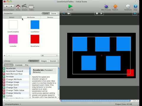Click the Collide behavior icon
The height and width of the screenshot is (106, 142).
point(4,96)
